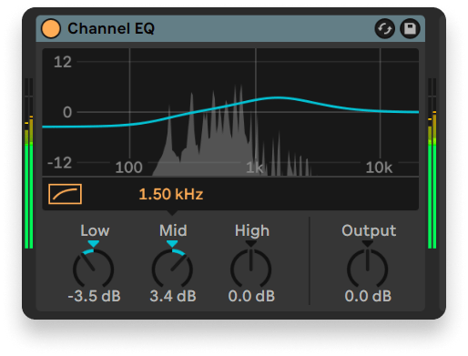This screenshot has height=356, width=468.
Task: Click the Low label
Action: click(95, 230)
